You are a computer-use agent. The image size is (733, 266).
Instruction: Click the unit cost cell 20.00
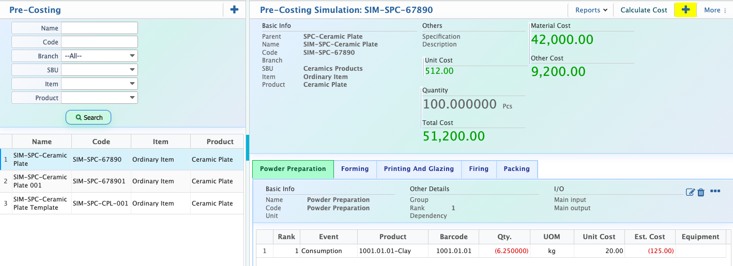[599, 251]
